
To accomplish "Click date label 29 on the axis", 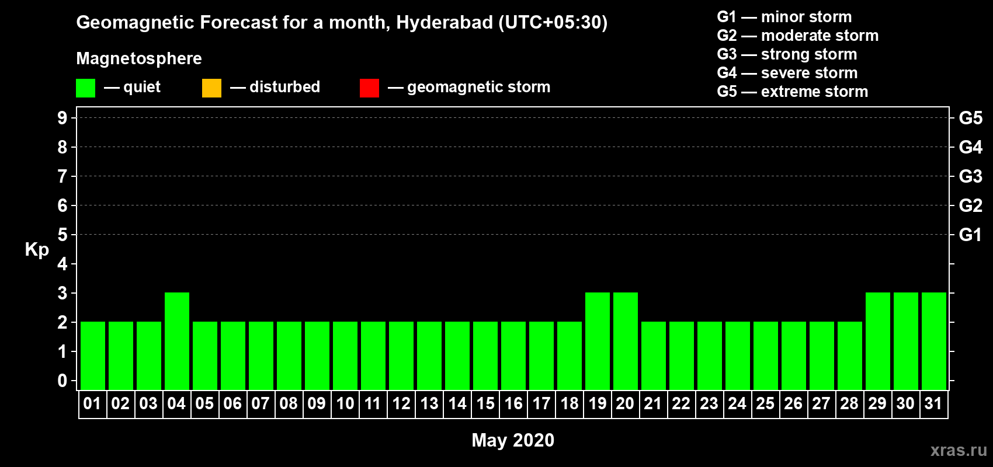I will pyautogui.click(x=877, y=403).
